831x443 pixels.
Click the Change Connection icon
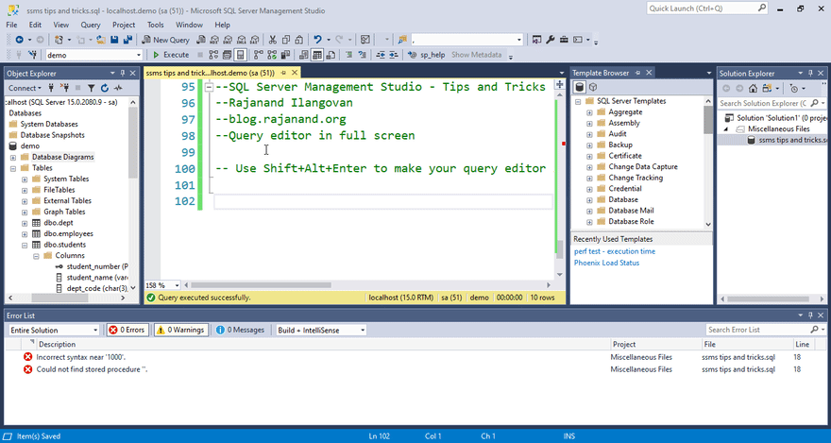(33, 55)
